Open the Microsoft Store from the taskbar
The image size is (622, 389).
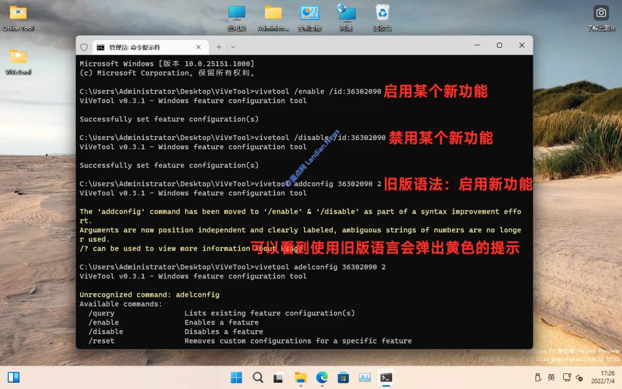coord(343,377)
